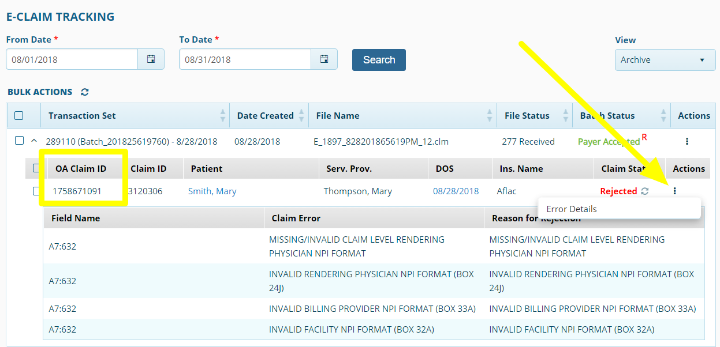The width and height of the screenshot is (720, 347).
Task: Click the From Date field 08/01/2018
Action: (x=72, y=59)
